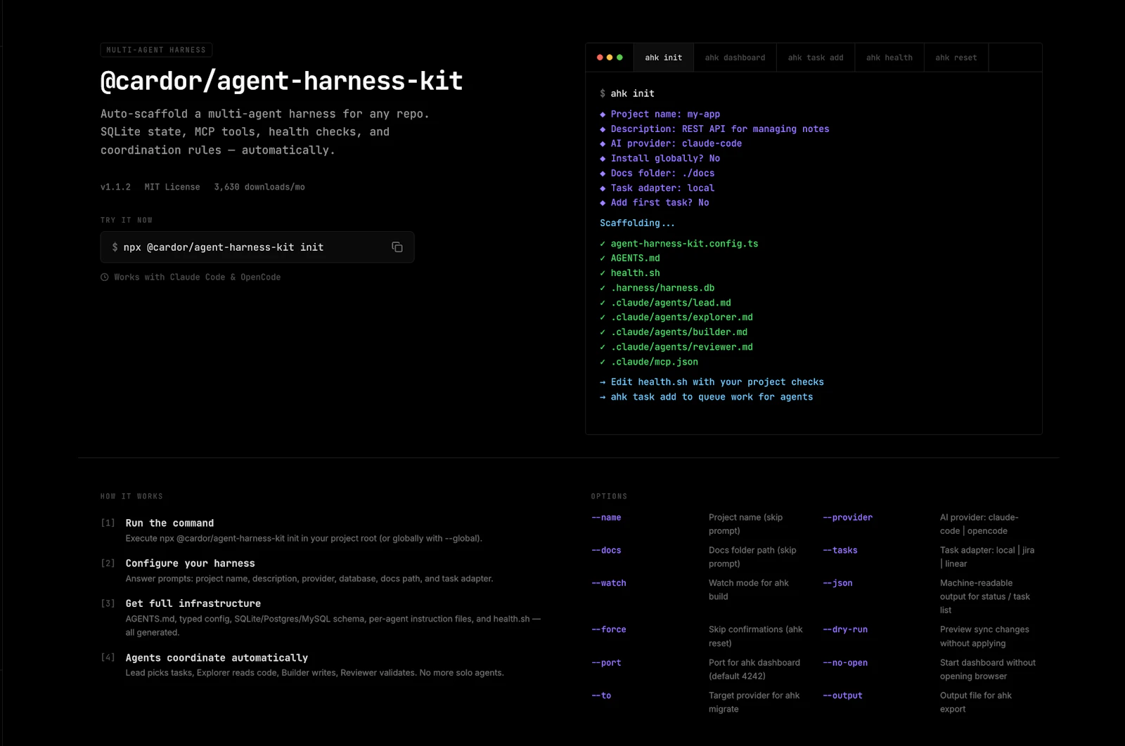Click the MULTI-AGENT HARNESS badge

tap(156, 50)
